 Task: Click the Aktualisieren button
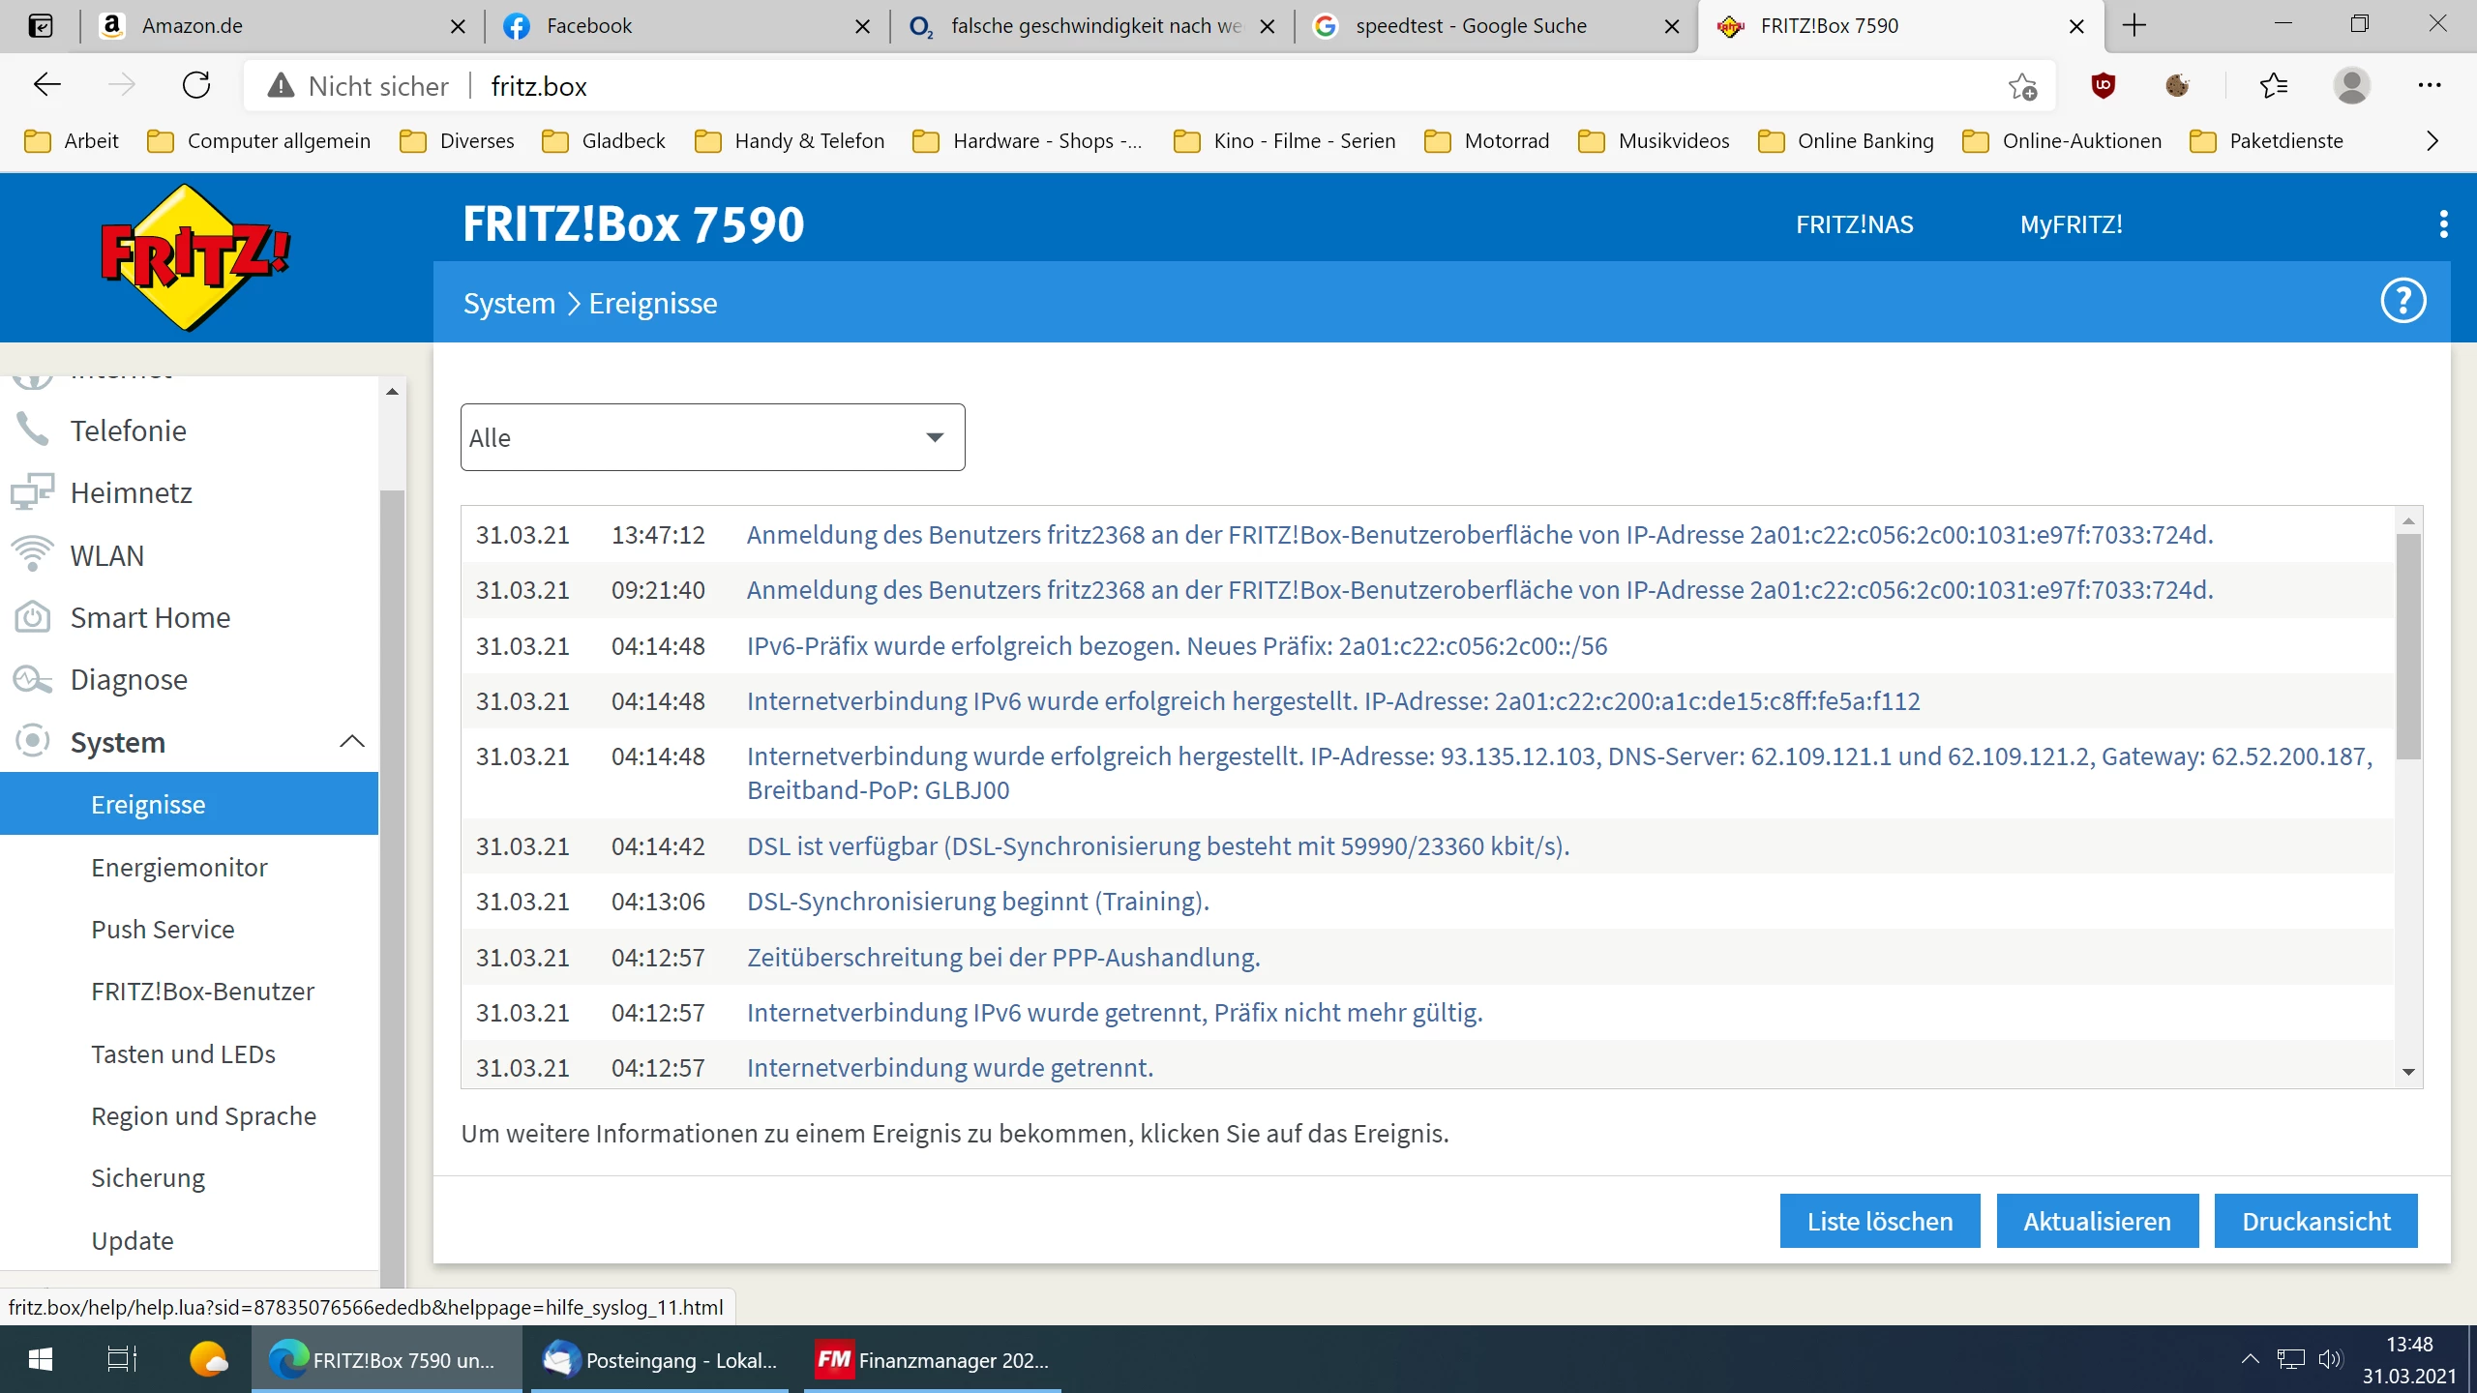2097,1221
